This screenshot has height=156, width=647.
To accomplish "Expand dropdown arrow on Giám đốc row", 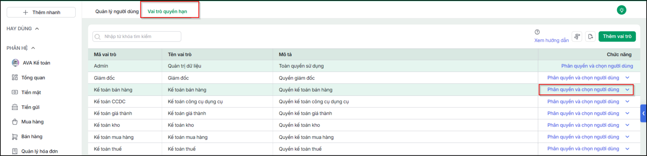I will click(628, 78).
